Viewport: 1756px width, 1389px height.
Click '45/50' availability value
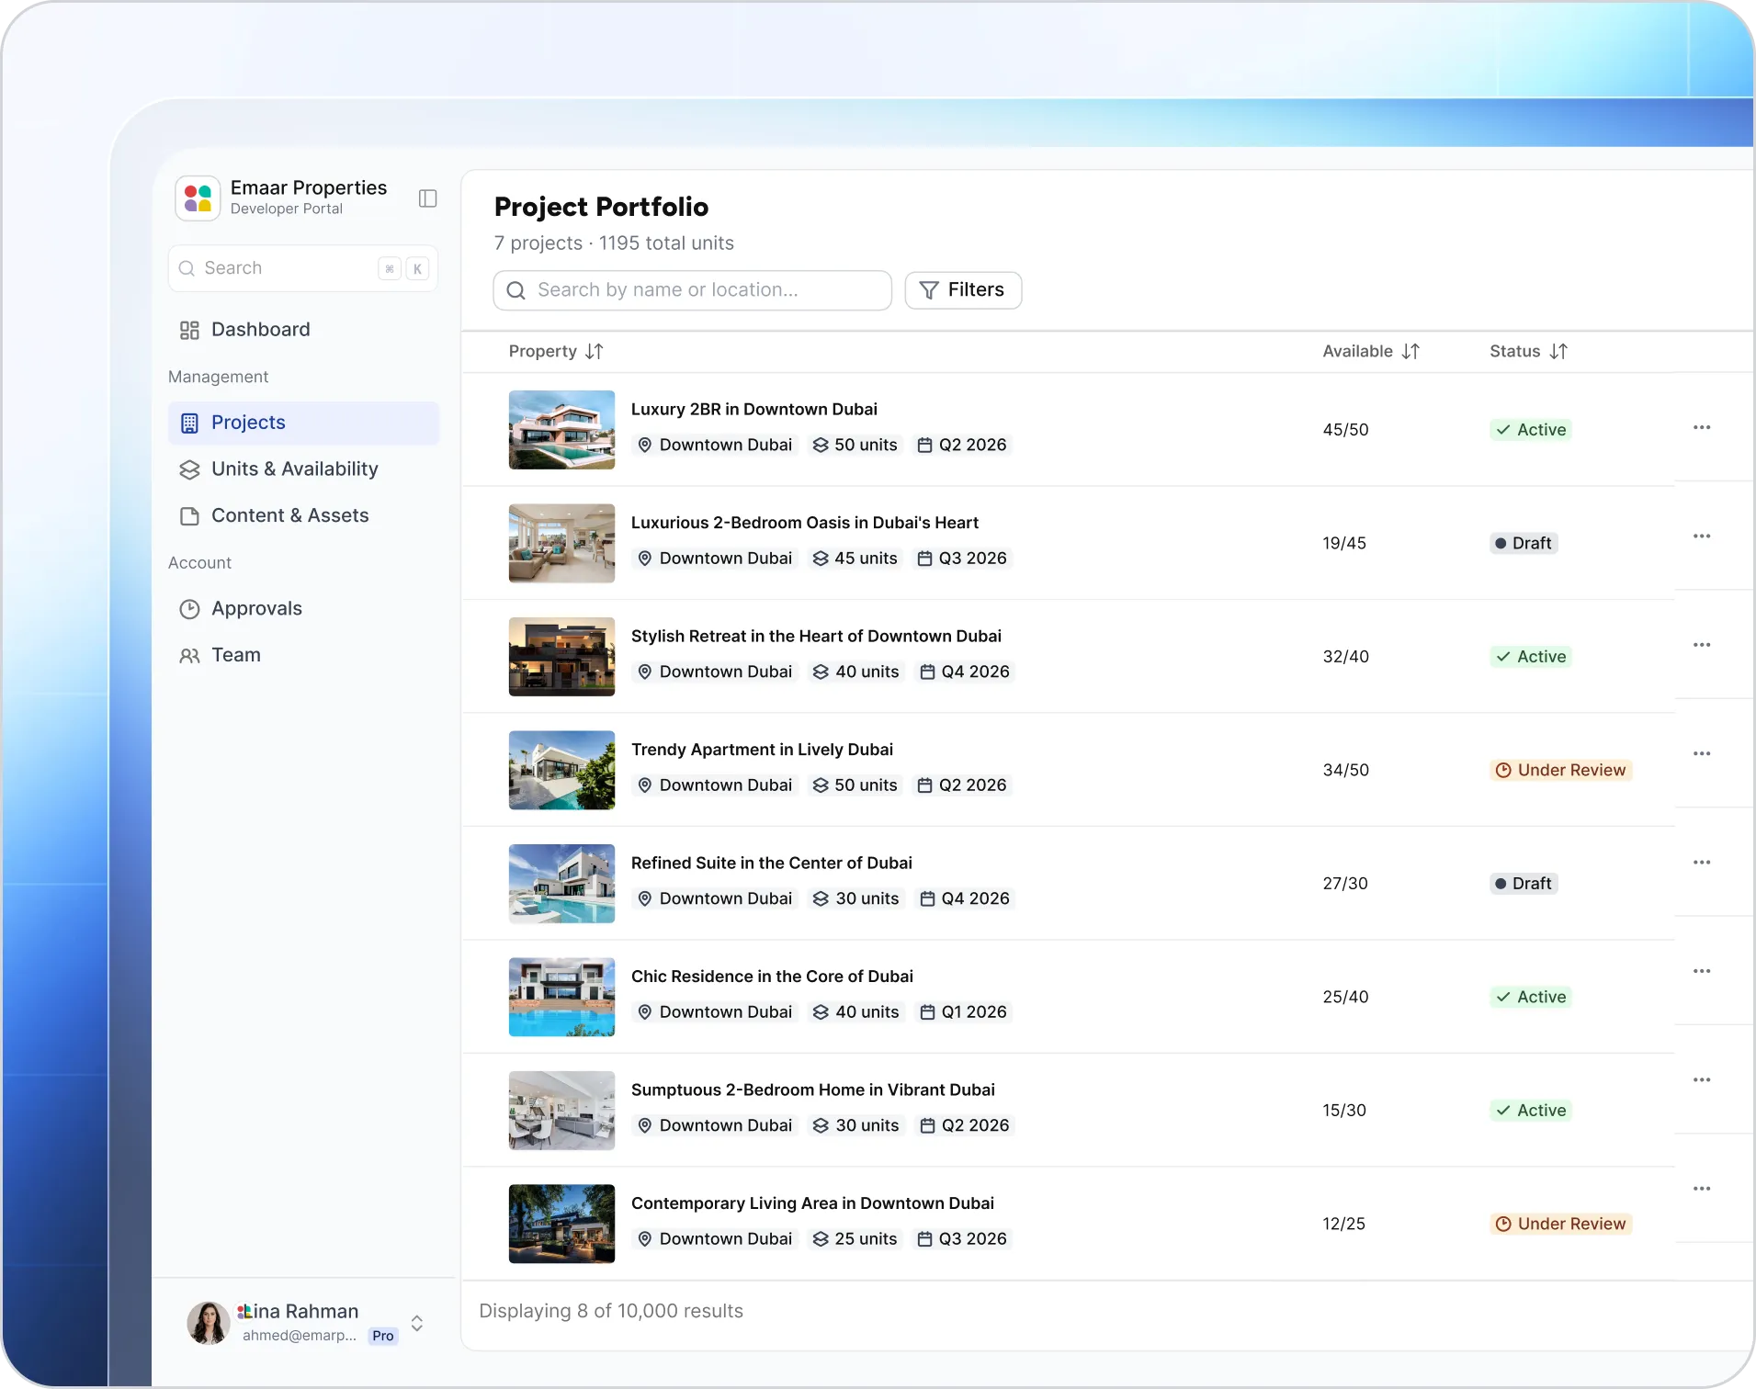coord(1345,430)
